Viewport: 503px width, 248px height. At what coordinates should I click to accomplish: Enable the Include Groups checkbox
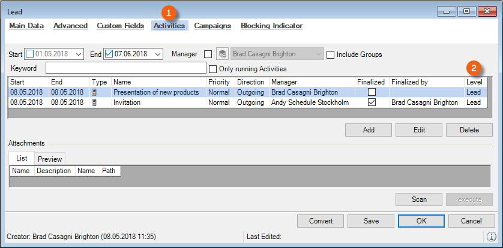(x=331, y=55)
